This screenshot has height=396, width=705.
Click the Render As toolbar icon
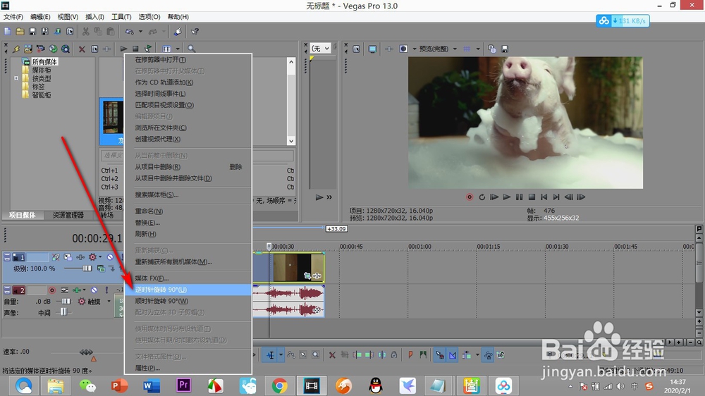click(x=58, y=32)
